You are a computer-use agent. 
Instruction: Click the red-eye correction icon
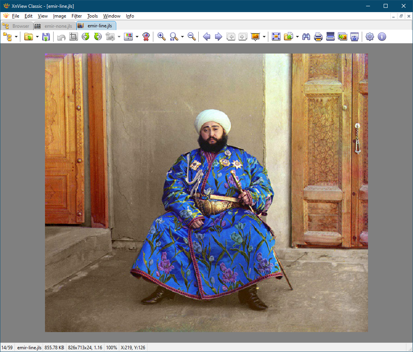click(146, 37)
